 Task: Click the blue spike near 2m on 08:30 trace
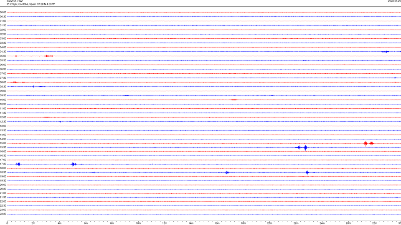pos(33,87)
